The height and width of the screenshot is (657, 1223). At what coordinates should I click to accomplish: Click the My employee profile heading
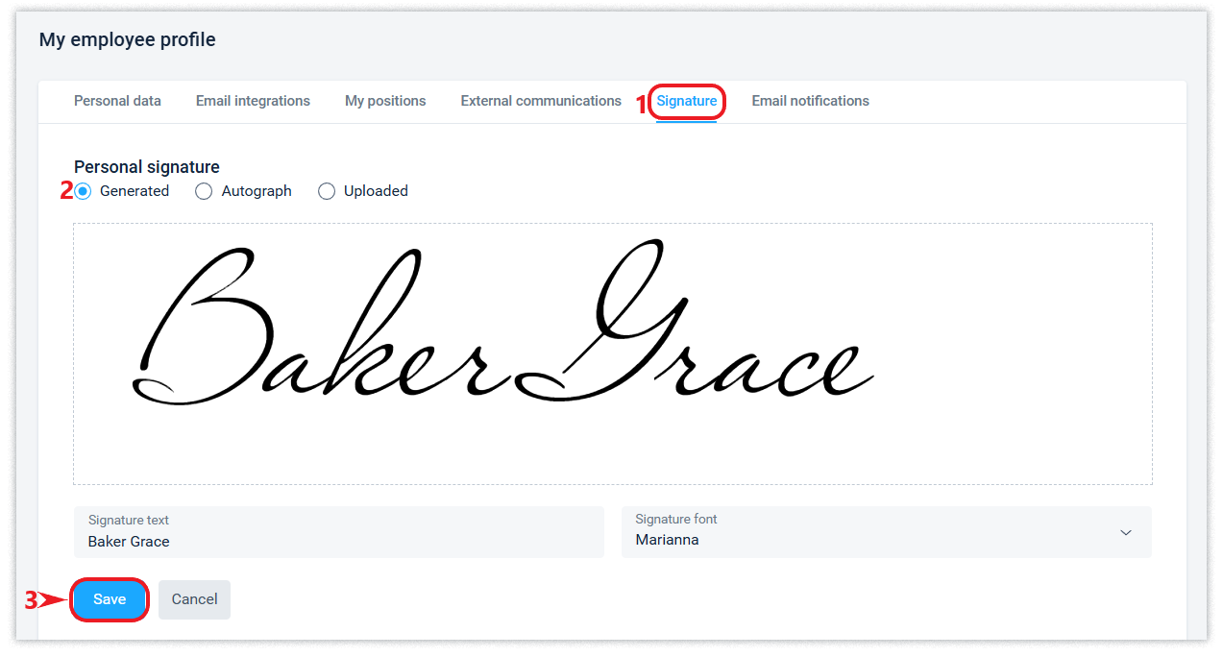click(127, 39)
